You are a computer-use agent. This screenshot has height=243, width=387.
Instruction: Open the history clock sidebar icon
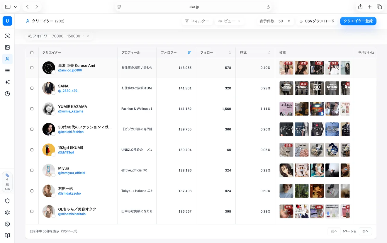click(x=7, y=94)
